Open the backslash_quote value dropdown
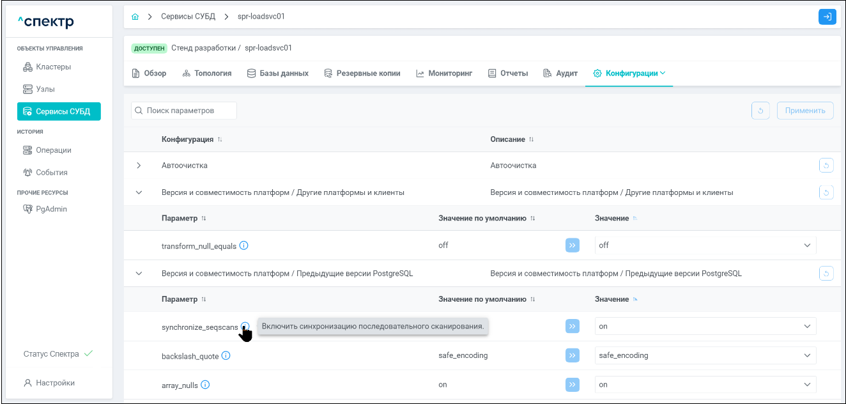This screenshot has height=404, width=846. 705,355
